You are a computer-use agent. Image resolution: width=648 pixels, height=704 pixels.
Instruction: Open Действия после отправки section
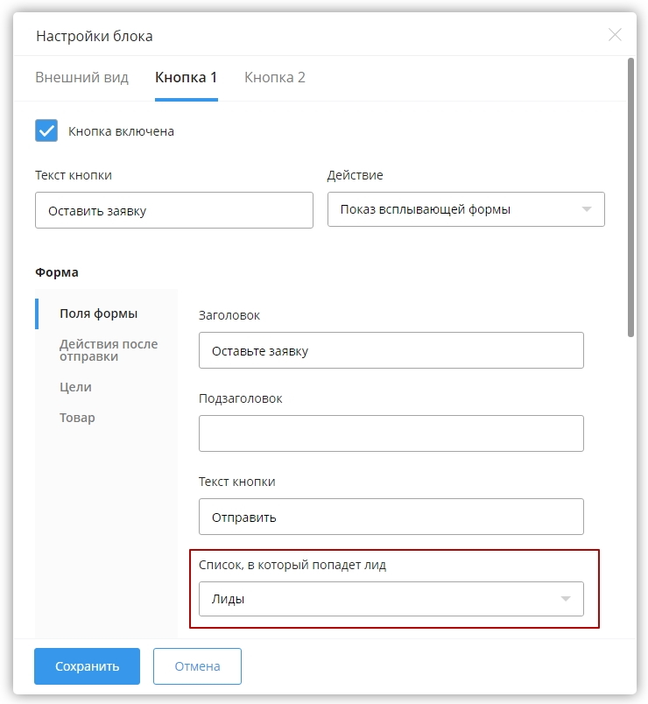tap(108, 350)
